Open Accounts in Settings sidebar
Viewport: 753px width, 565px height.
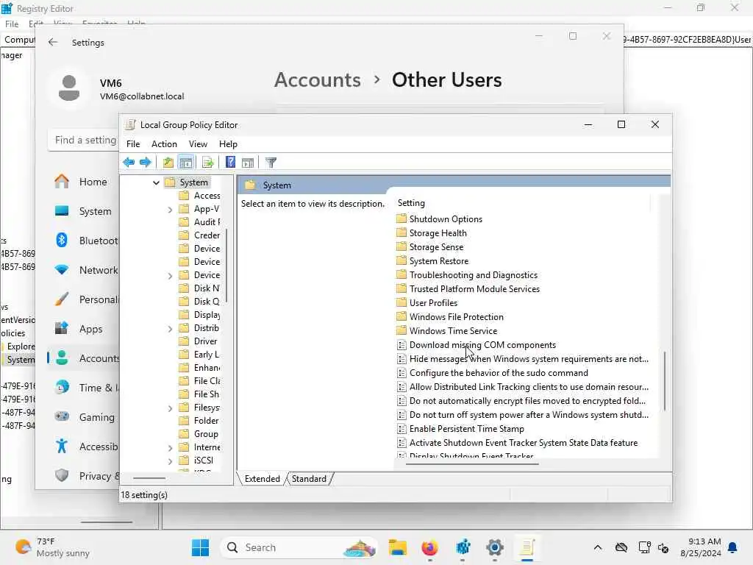coord(84,358)
